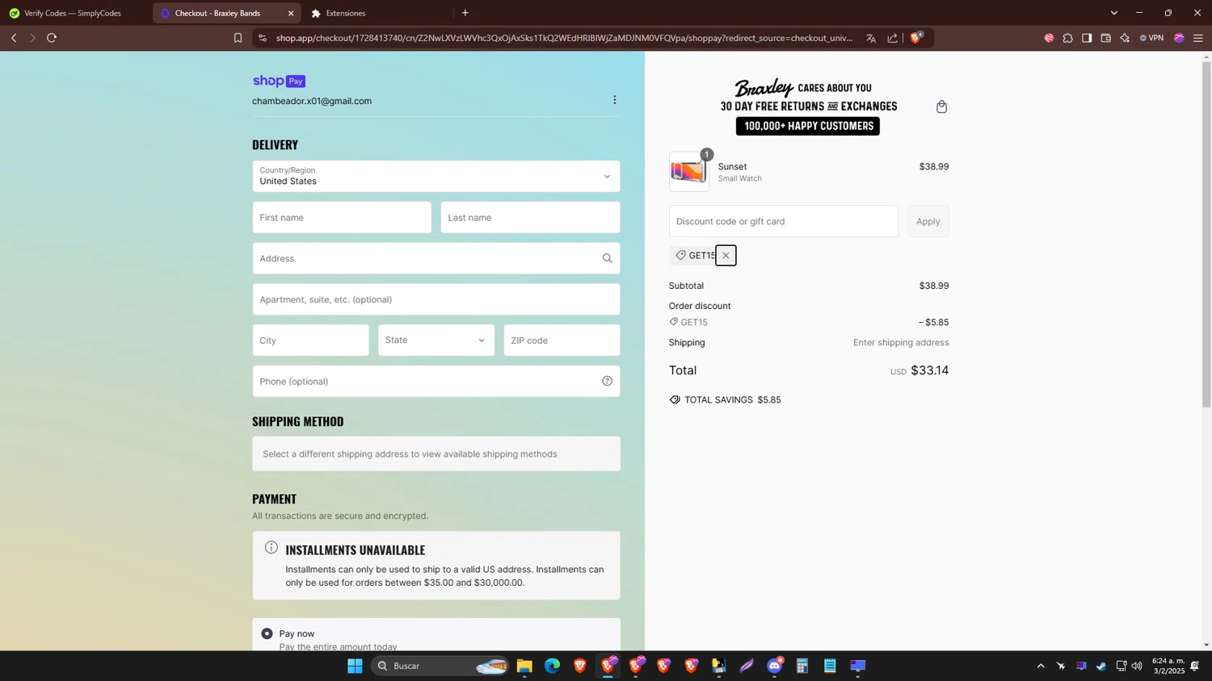Click the Shop Pay logo
1212x681 pixels.
tap(279, 81)
